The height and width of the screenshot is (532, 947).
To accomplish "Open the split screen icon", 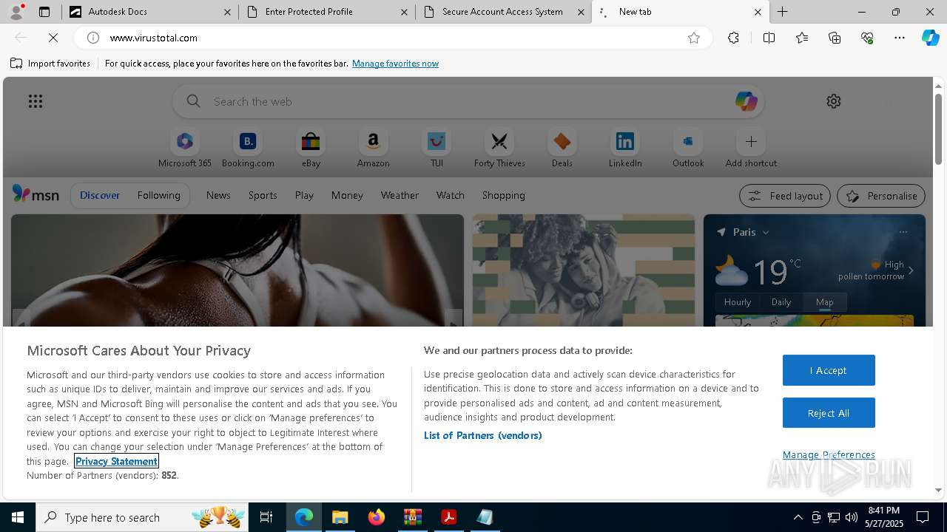I will [x=769, y=38].
